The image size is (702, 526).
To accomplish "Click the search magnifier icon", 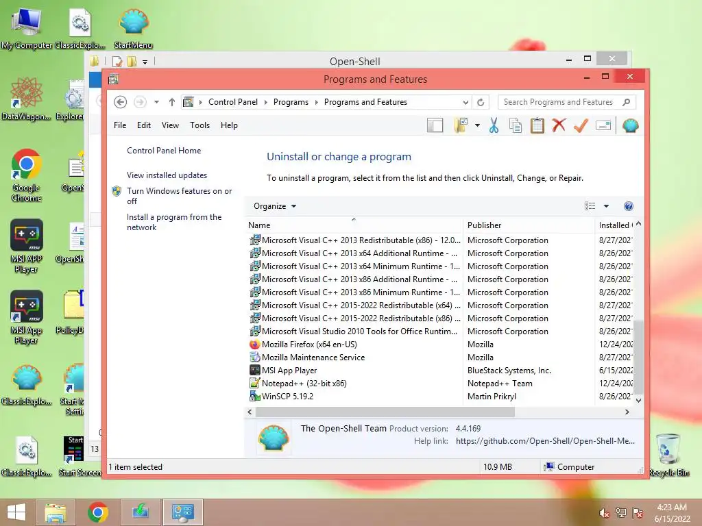I will point(627,102).
